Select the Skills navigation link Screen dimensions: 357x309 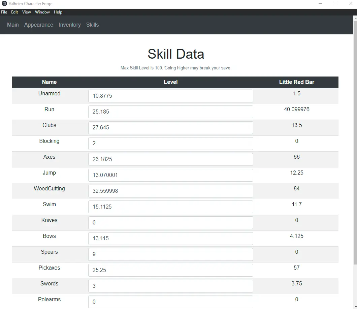(92, 25)
